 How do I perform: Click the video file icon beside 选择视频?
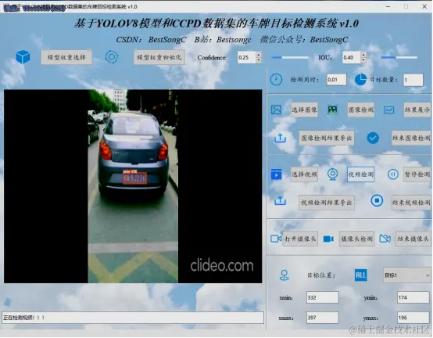pos(276,174)
